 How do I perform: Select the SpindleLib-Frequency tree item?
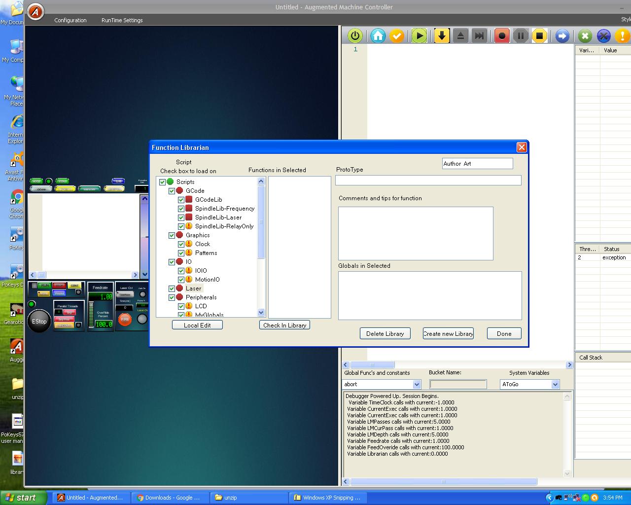click(224, 209)
